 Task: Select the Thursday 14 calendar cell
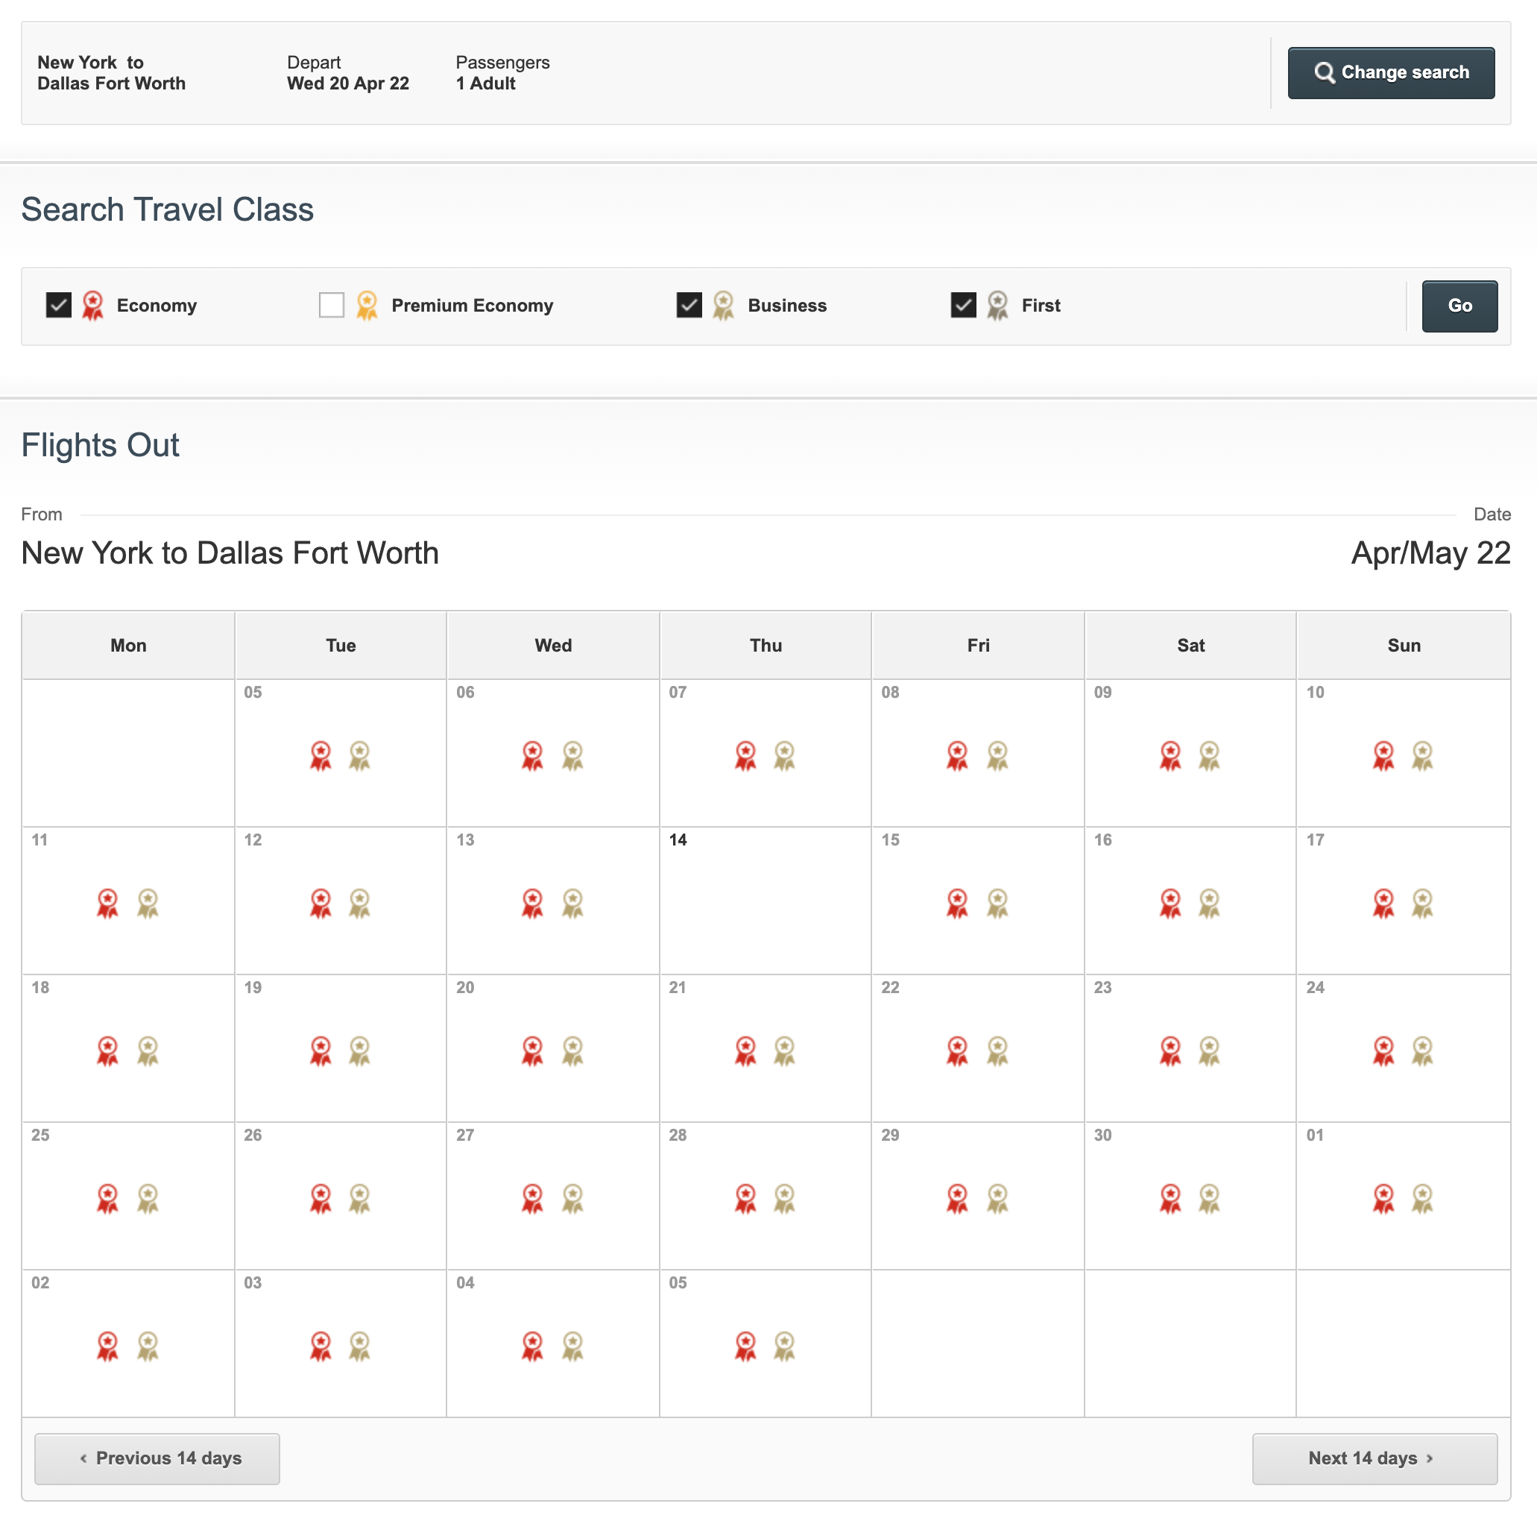(765, 899)
